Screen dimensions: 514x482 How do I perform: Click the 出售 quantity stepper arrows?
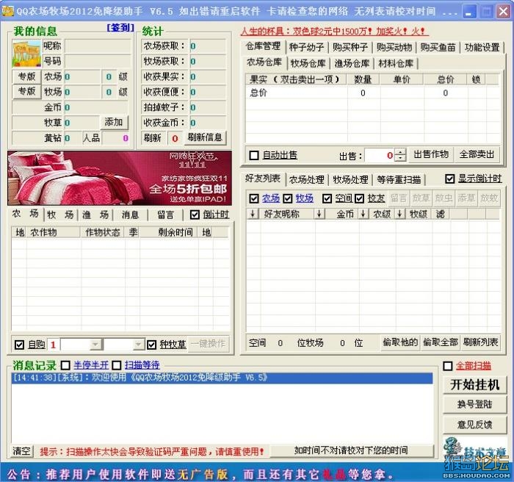click(400, 154)
